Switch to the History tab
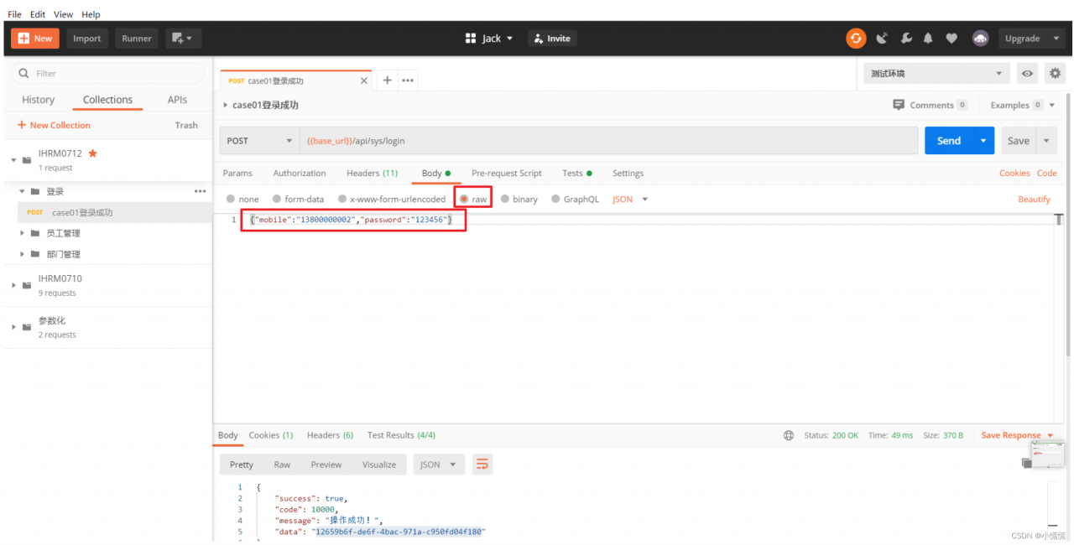The height and width of the screenshot is (545, 1074). (x=38, y=100)
